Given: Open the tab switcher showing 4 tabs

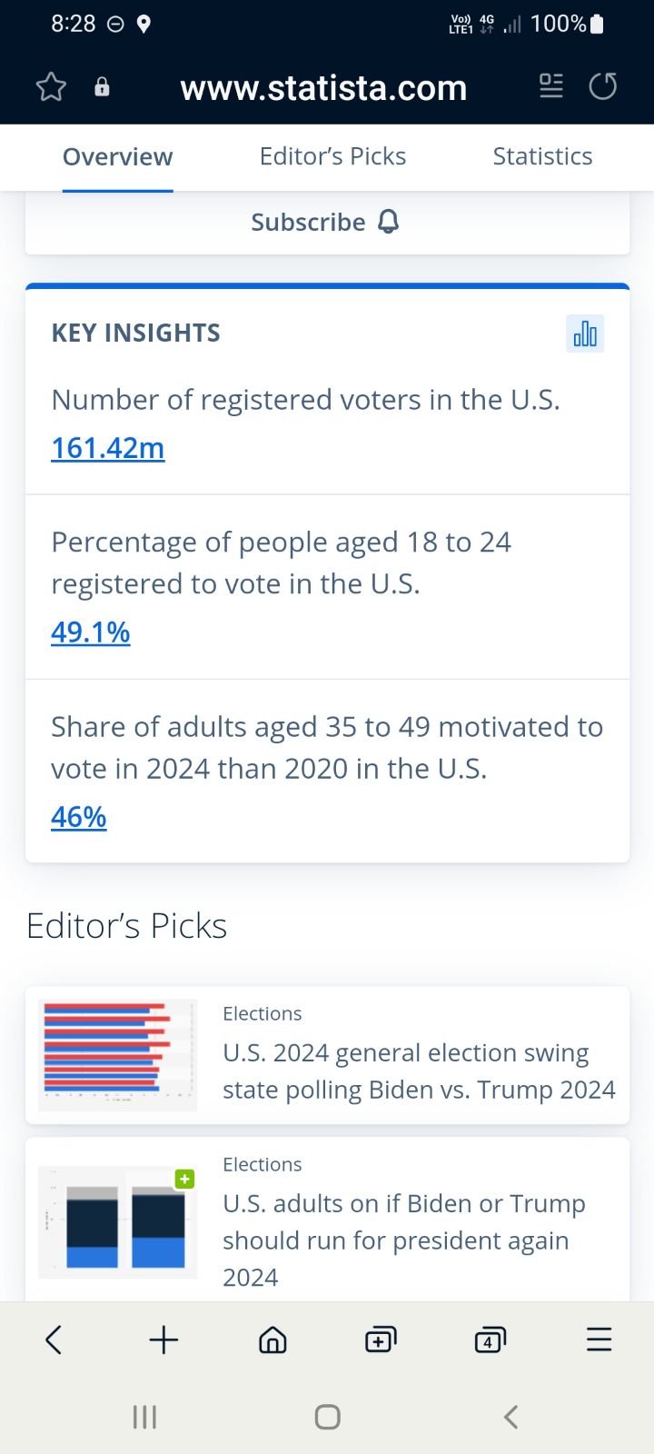Looking at the screenshot, I should (490, 1339).
